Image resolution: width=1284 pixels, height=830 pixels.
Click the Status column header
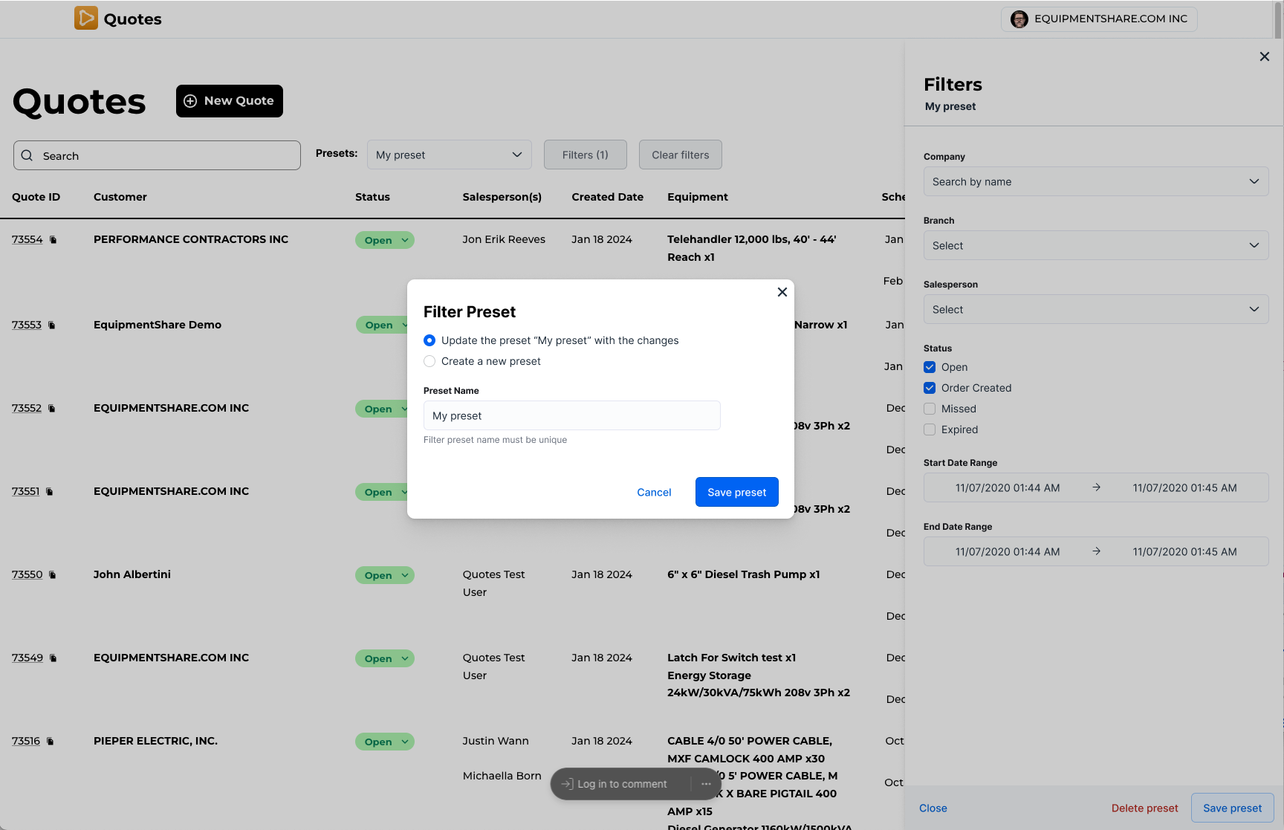tap(372, 197)
